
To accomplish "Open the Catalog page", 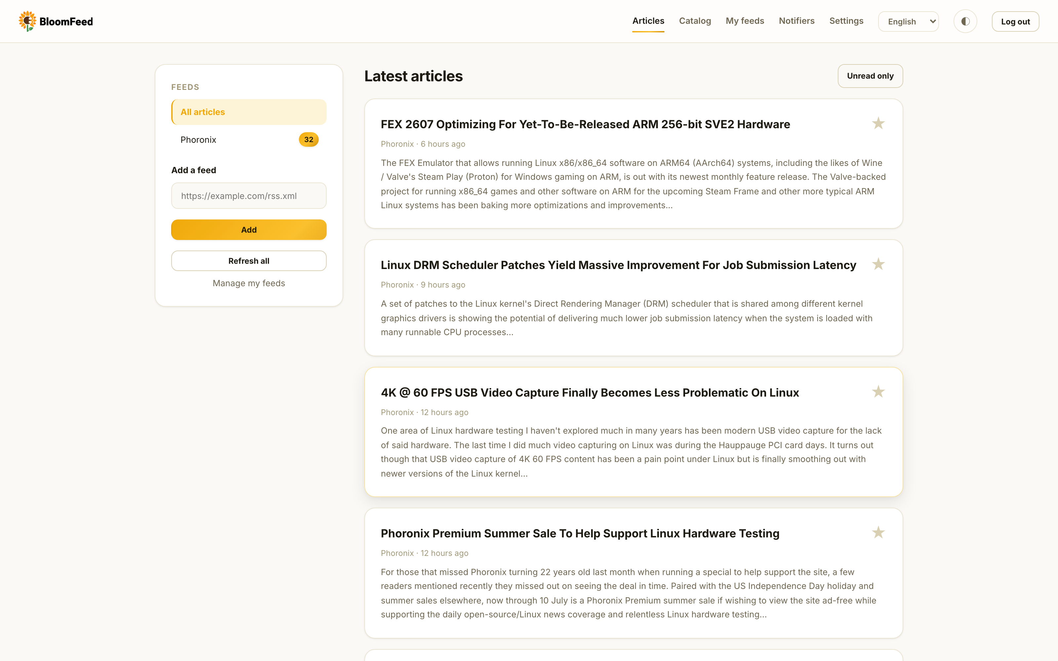I will 695,21.
